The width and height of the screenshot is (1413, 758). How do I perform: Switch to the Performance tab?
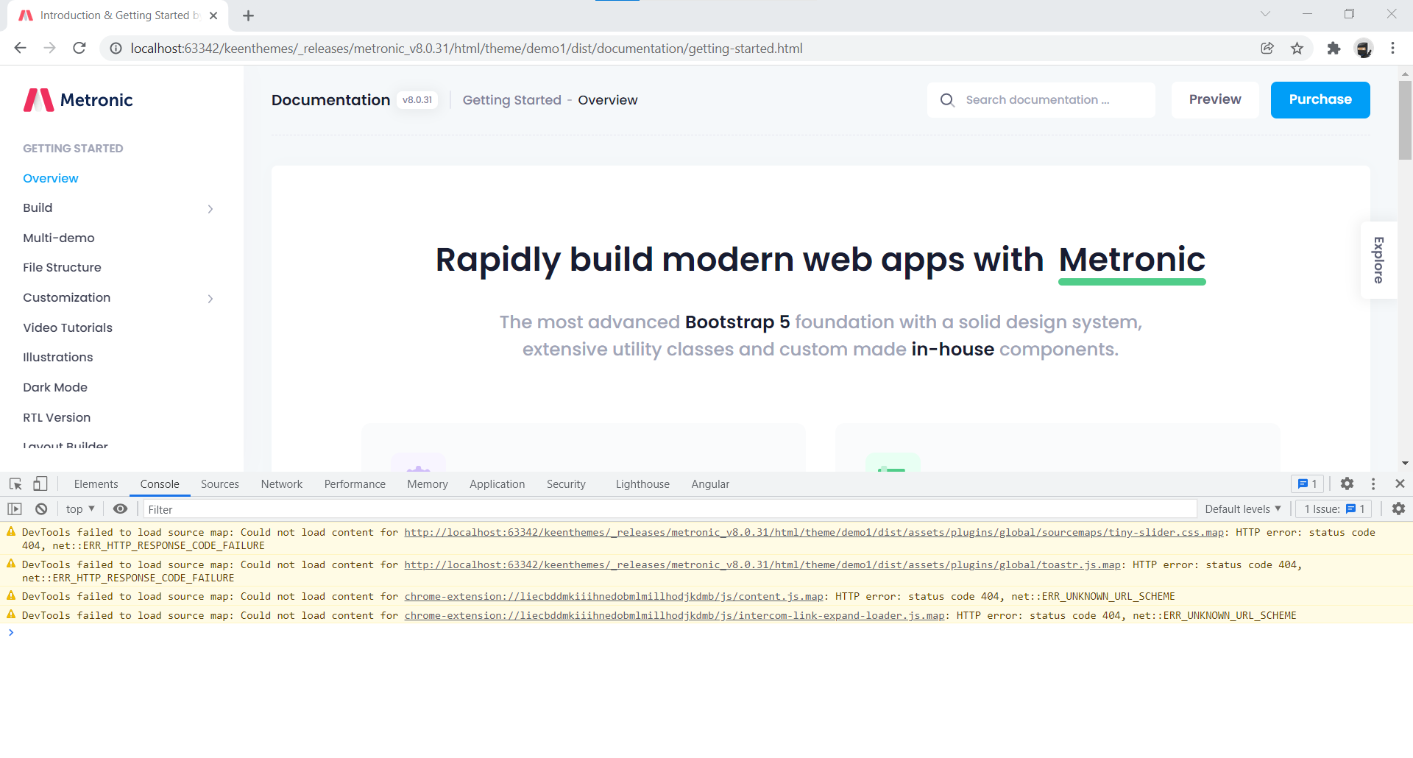355,484
